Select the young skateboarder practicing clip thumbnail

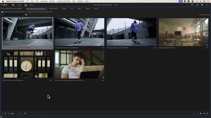coord(79,32)
